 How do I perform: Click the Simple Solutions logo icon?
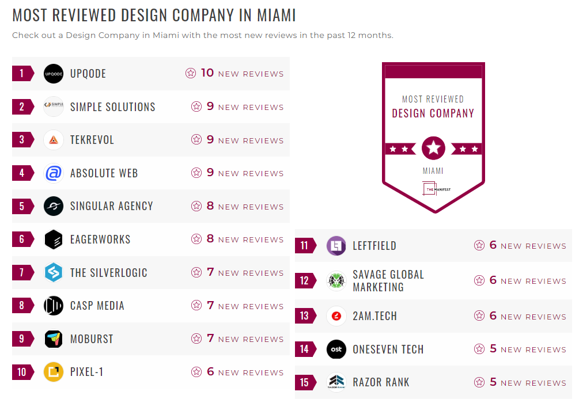pyautogui.click(x=54, y=107)
